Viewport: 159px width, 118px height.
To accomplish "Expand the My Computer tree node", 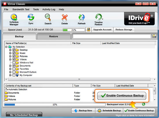I will point(10,75).
